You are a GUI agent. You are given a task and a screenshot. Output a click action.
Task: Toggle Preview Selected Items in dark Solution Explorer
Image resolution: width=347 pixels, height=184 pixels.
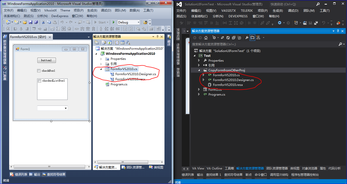(x=252, y=38)
